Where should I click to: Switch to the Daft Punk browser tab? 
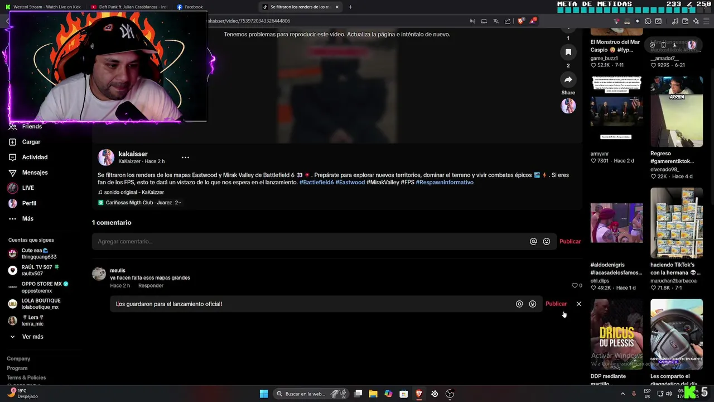[x=129, y=7]
